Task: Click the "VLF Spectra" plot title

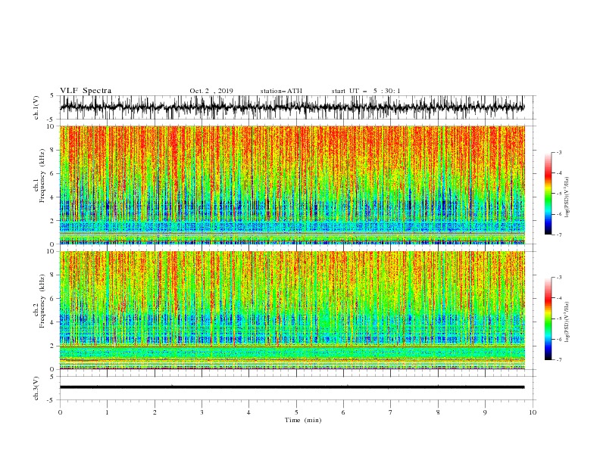Action: click(86, 91)
